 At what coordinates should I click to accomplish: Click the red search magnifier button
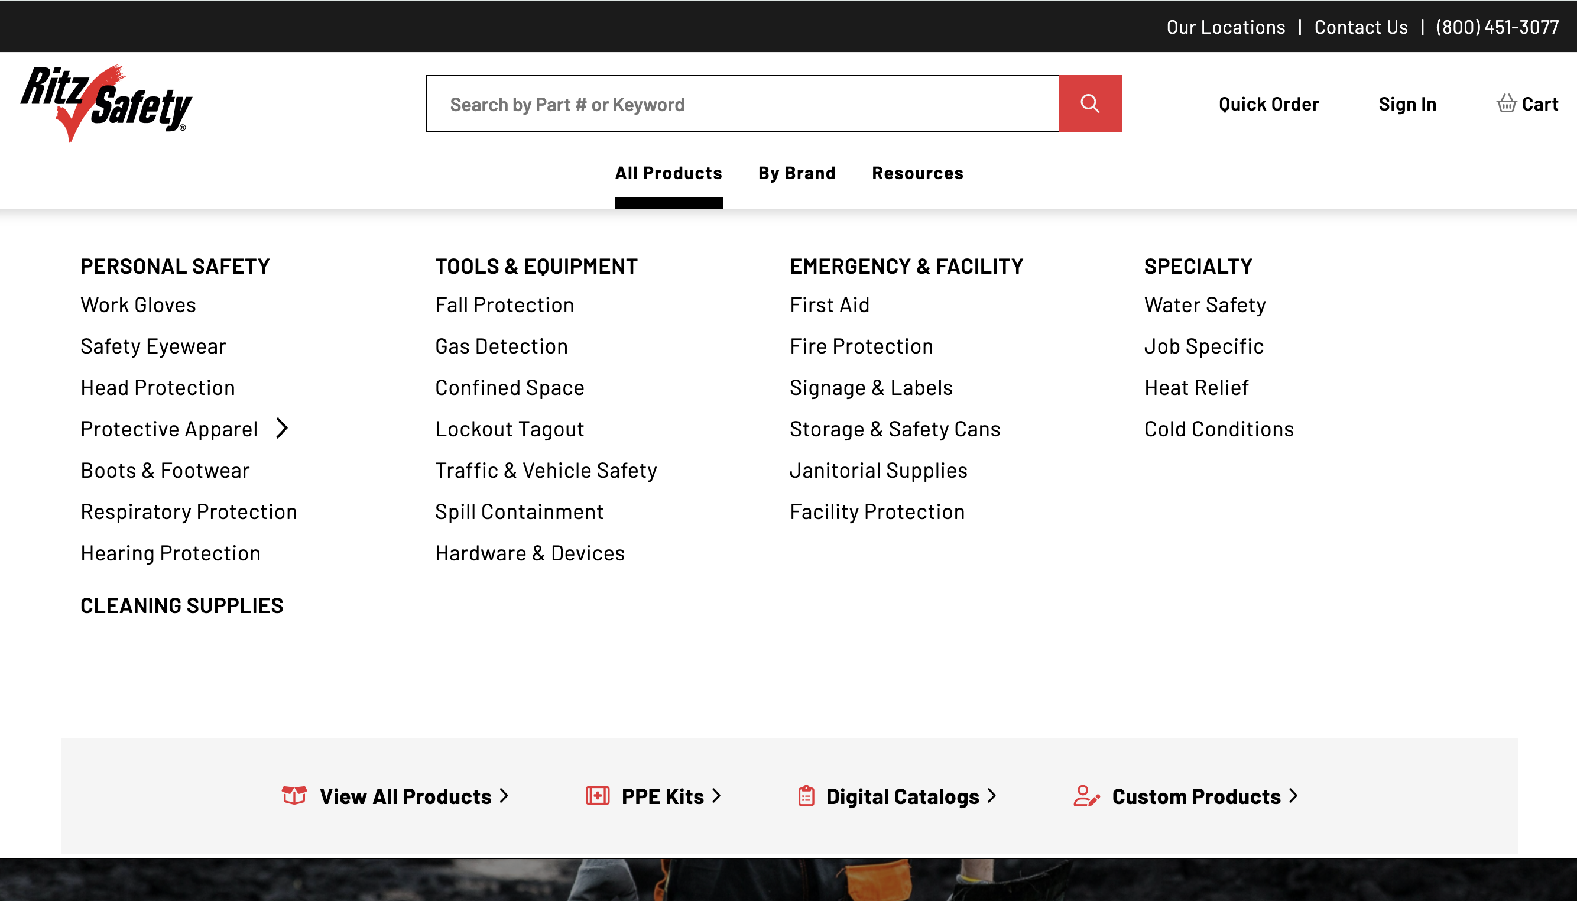(1089, 103)
